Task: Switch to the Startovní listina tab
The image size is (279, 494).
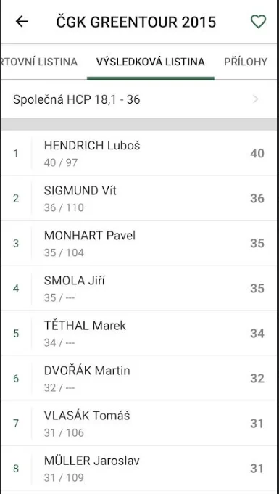Action: pos(38,62)
